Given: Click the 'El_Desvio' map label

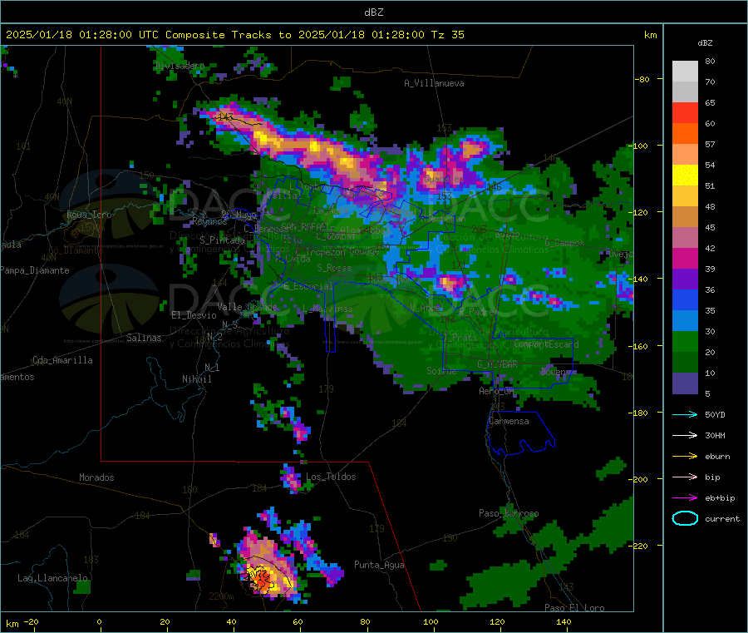Looking at the screenshot, I should pos(194,315).
